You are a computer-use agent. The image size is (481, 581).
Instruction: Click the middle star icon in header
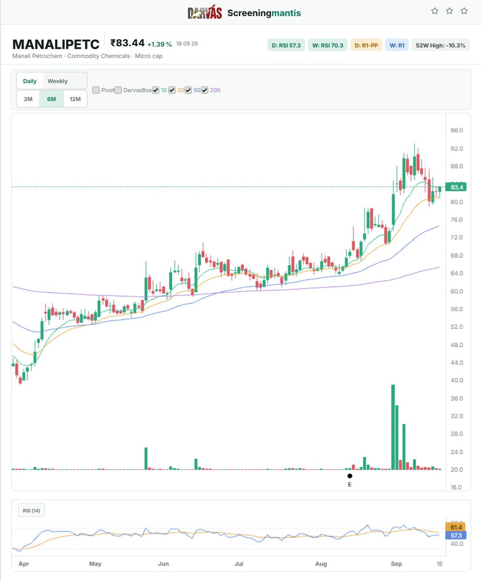click(450, 11)
